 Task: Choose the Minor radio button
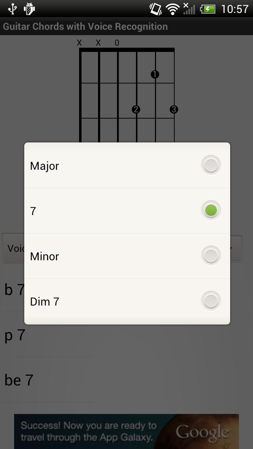(211, 256)
